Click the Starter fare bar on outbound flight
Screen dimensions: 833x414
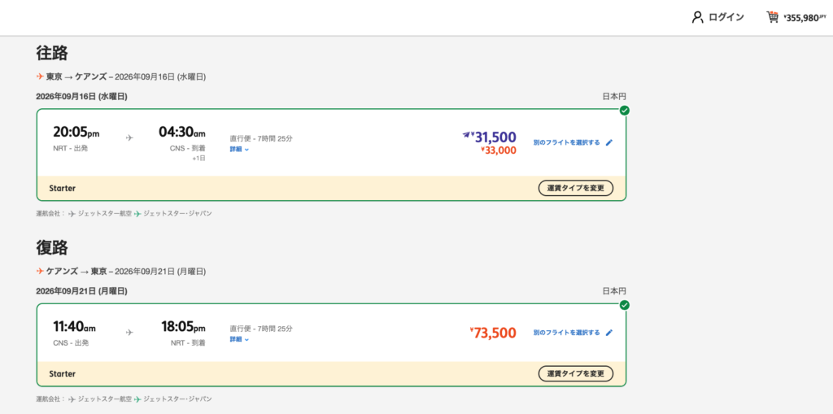pyautogui.click(x=332, y=188)
